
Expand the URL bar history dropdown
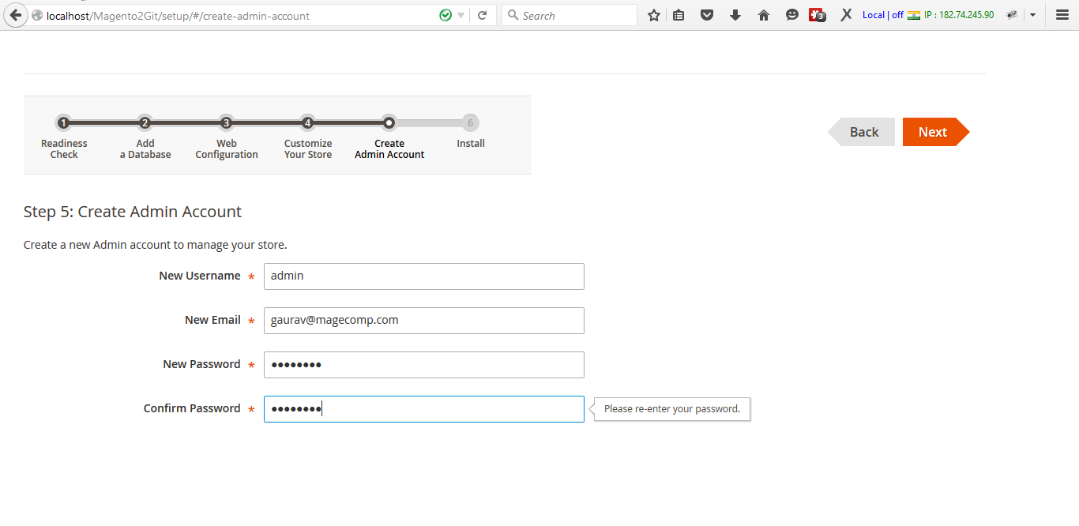461,15
